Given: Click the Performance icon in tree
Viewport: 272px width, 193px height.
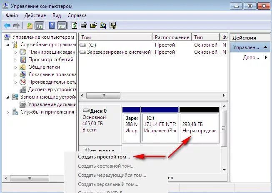Looking at the screenshot, I should point(23,82).
